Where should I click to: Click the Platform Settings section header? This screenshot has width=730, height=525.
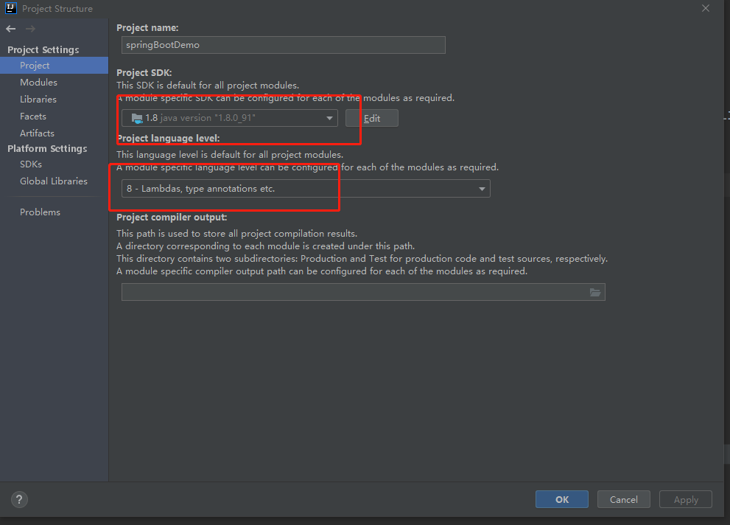click(47, 148)
